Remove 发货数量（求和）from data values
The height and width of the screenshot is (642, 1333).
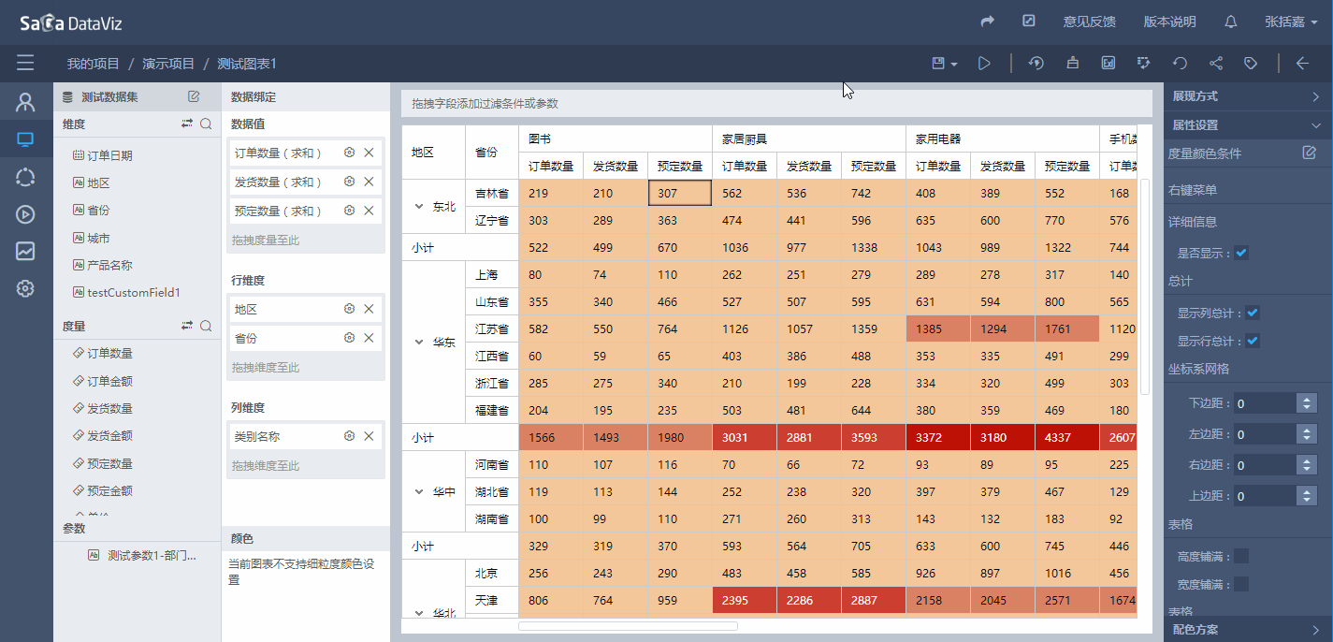[369, 182]
